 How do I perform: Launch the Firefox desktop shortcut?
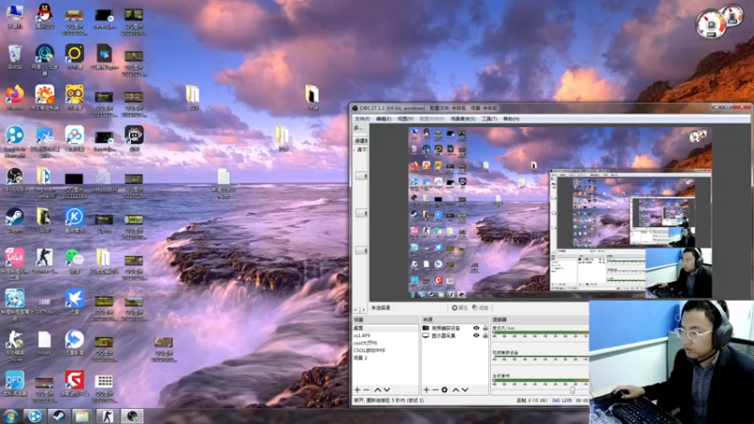pyautogui.click(x=15, y=97)
